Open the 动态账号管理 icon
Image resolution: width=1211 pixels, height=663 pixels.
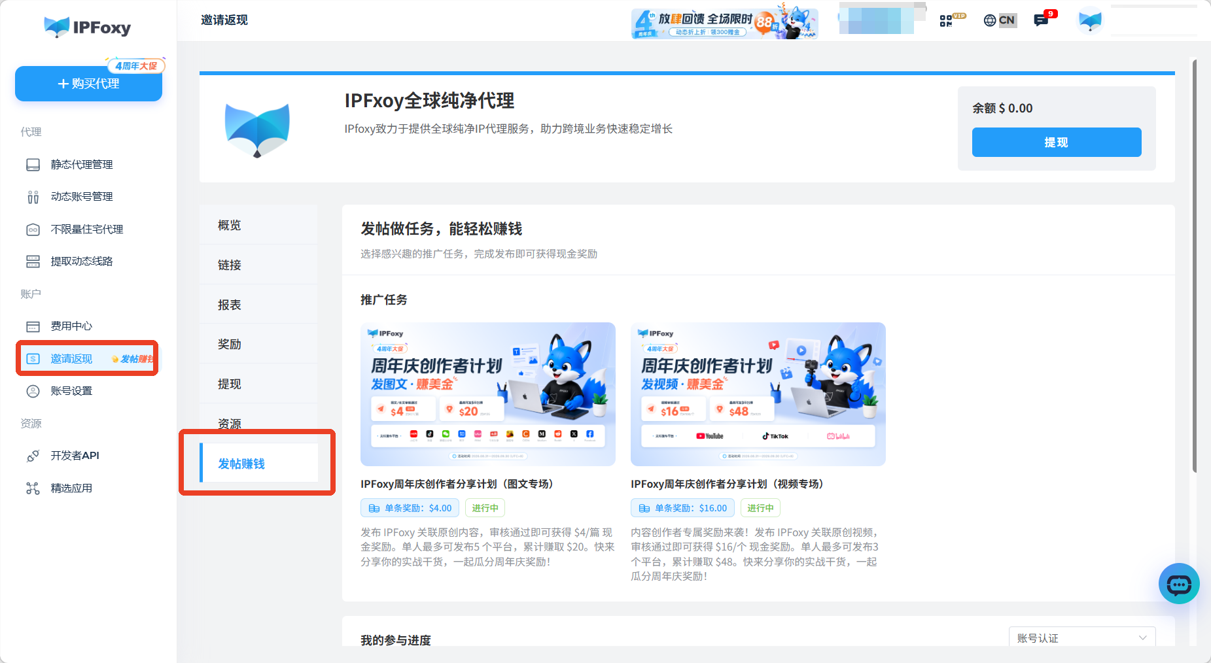(x=33, y=197)
